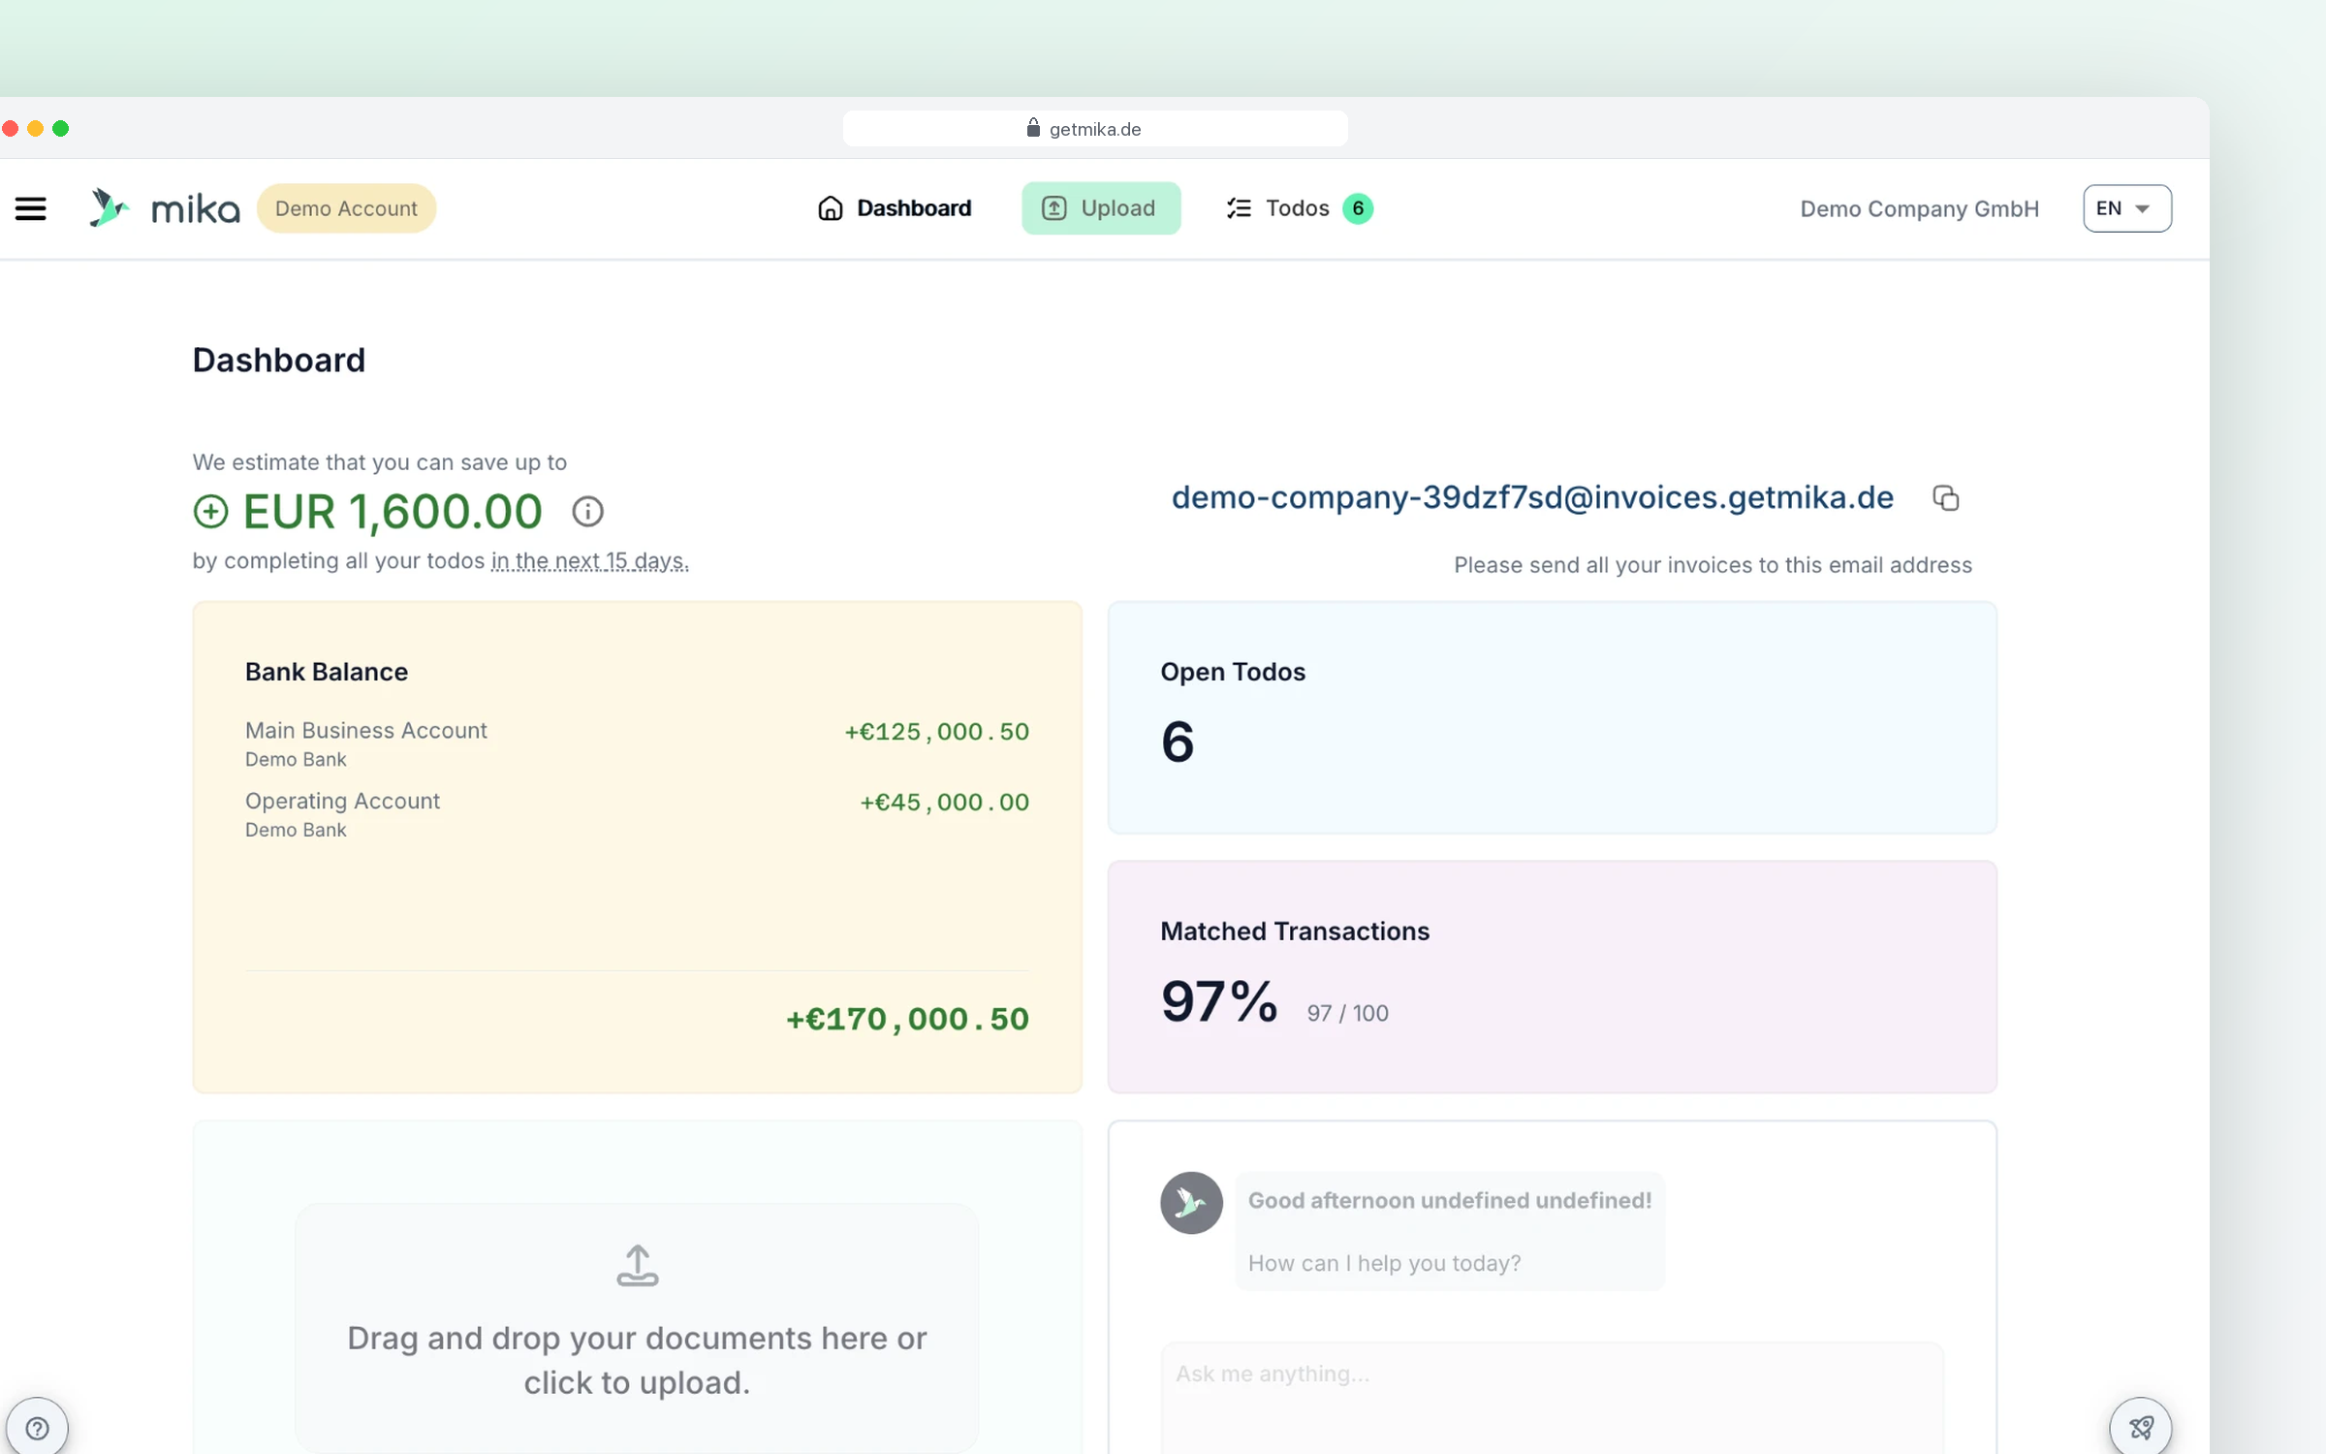2326x1454 pixels.
Task: Click the Demo Account badge
Action: pos(346,208)
